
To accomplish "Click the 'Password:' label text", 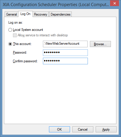I will point(20,52).
